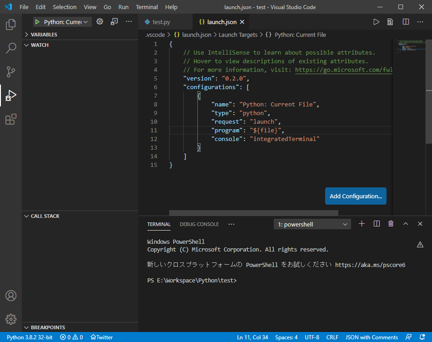
Task: Click .vscode in the breadcrumb
Action: click(155, 35)
